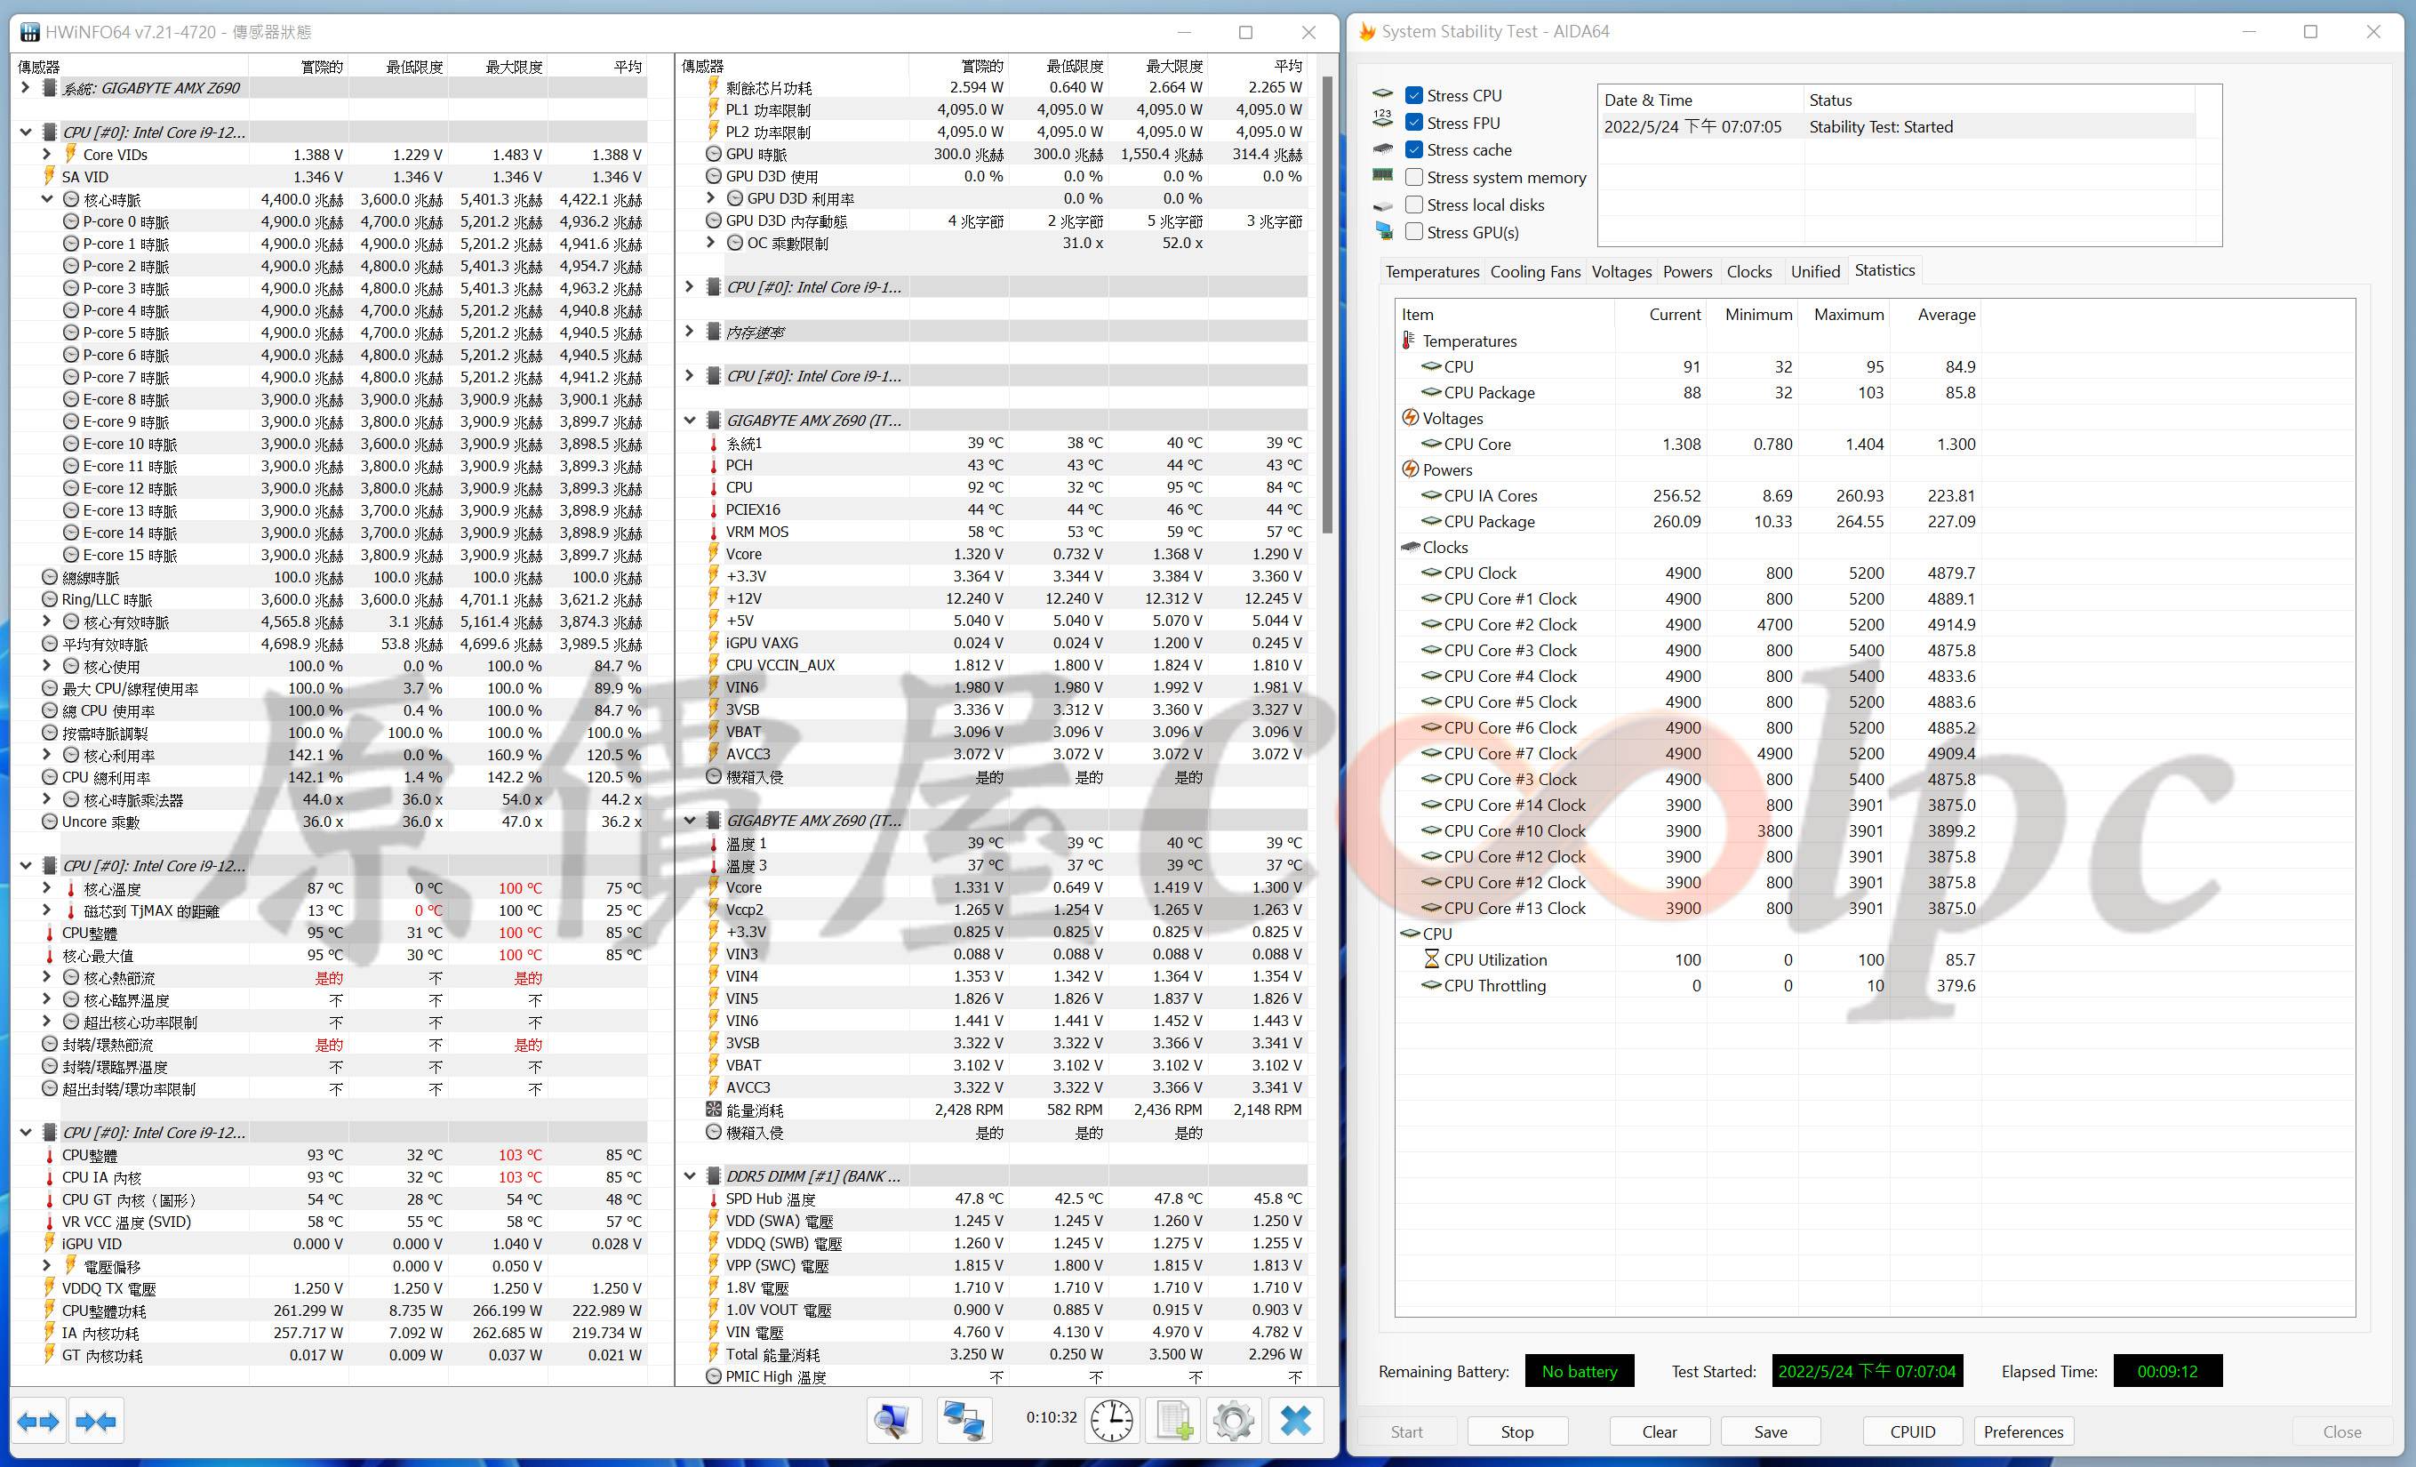Expand the OC 乘數限制 row
The width and height of the screenshot is (2416, 1467).
point(711,244)
